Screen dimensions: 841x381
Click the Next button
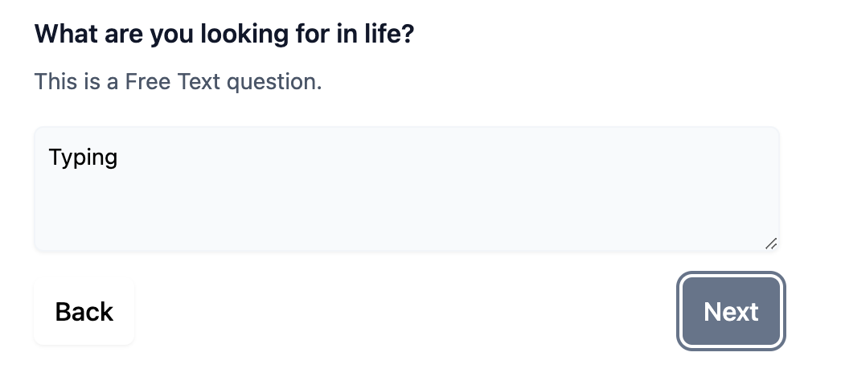[731, 311]
